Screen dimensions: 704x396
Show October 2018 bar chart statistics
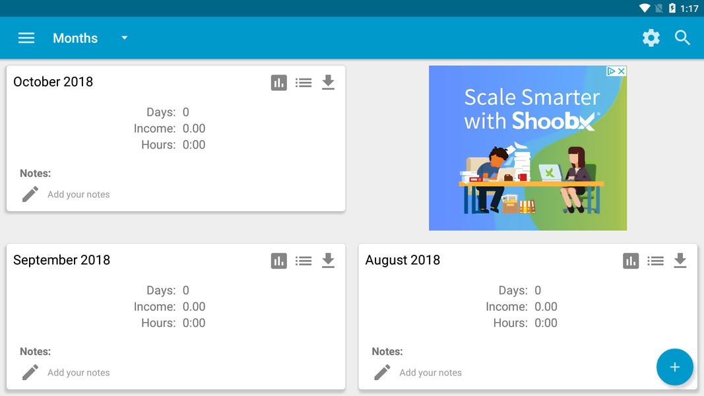click(x=279, y=82)
